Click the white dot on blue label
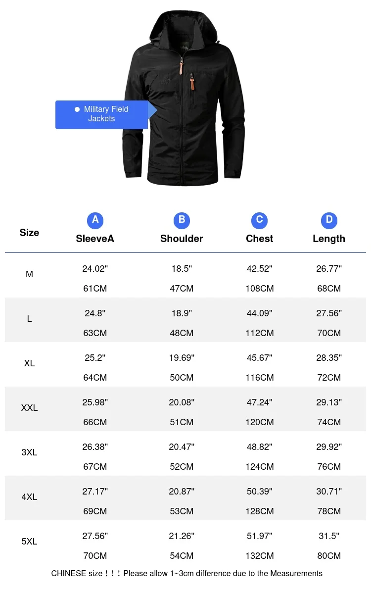Viewport: 371px width, 594px height. pyautogui.click(x=77, y=109)
